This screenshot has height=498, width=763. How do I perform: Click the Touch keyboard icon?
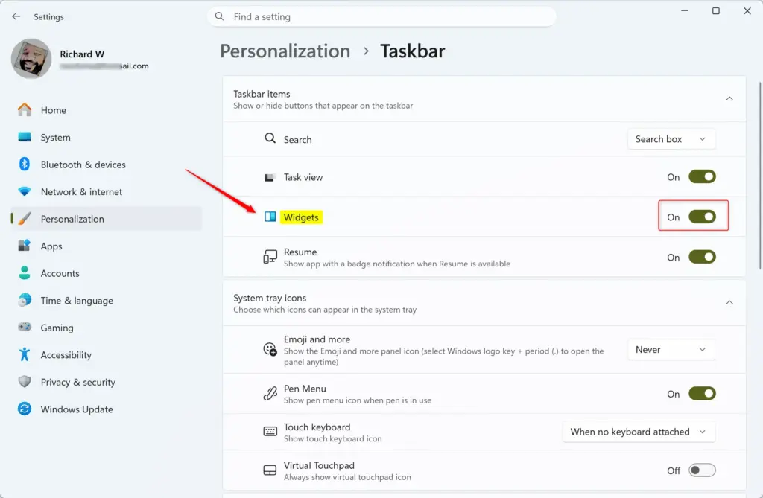coord(270,431)
